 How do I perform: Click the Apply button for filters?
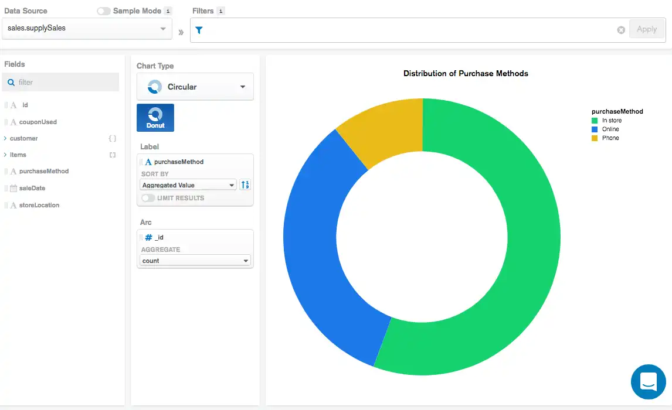point(647,29)
